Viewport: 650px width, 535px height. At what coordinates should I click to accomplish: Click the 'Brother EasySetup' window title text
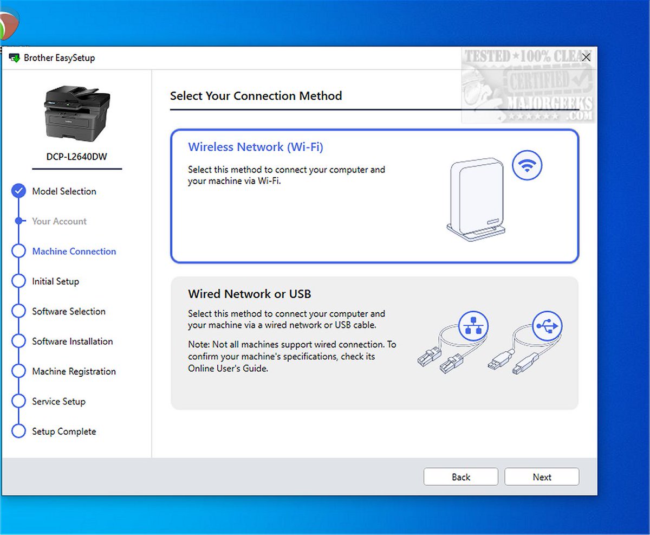[x=60, y=58]
